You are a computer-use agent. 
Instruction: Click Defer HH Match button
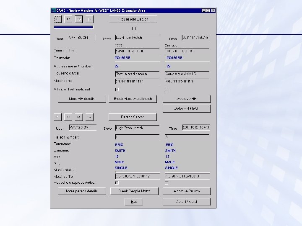(x=187, y=108)
